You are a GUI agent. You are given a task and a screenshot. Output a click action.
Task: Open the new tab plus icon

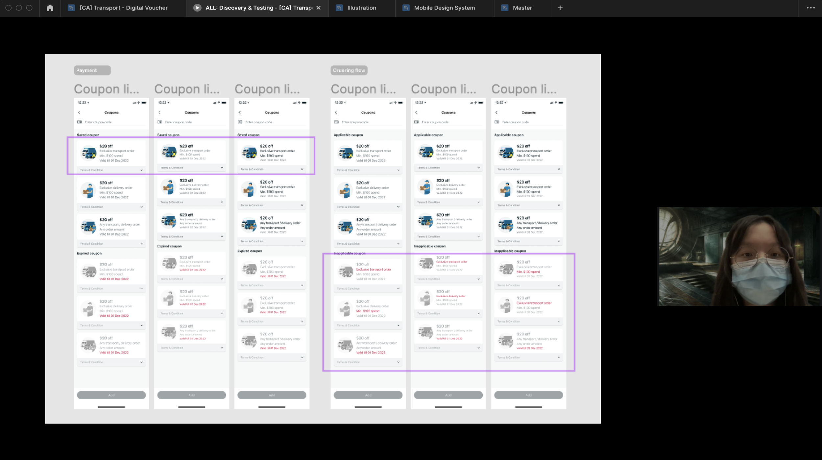560,8
